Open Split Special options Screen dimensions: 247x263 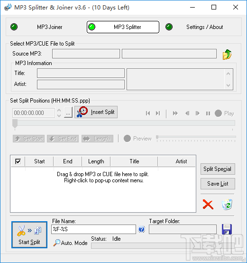coord(218,169)
